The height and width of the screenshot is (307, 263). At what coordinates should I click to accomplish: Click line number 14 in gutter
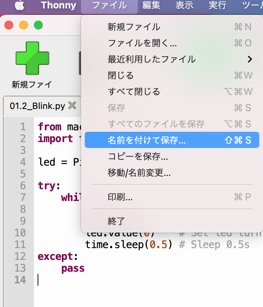point(20,280)
